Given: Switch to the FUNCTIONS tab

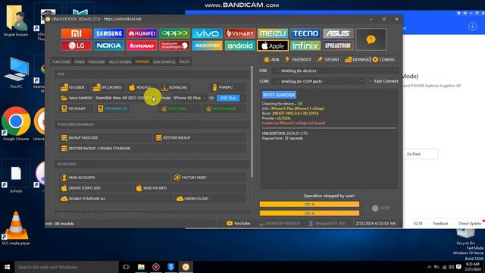Looking at the screenshot, I should 61,62.
